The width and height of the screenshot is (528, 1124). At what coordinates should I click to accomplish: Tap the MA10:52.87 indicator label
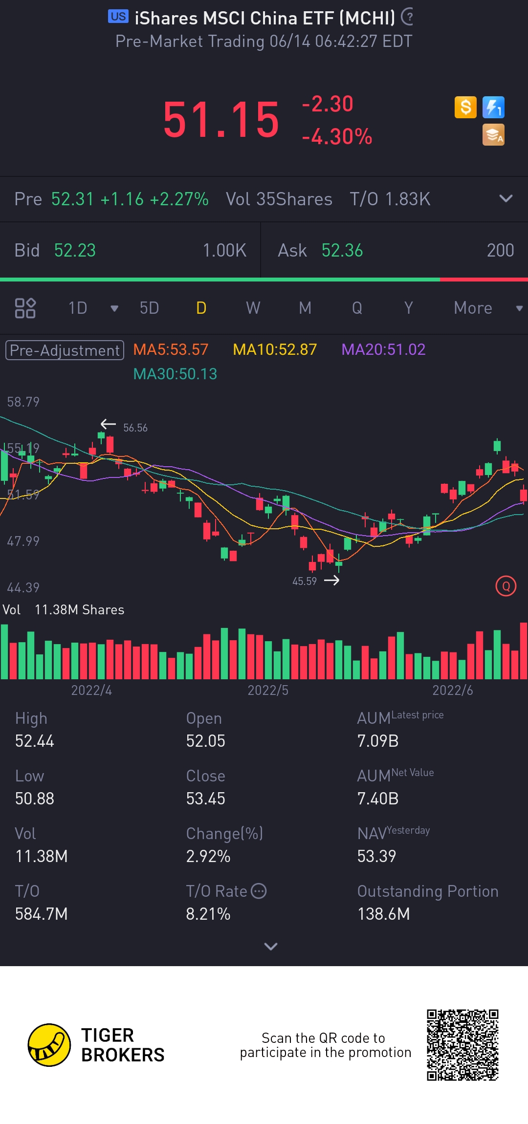[275, 349]
